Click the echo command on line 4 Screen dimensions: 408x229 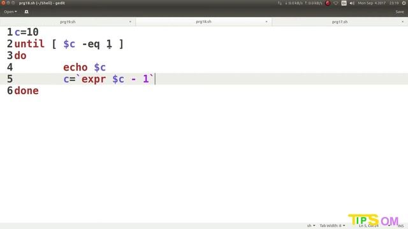click(x=75, y=67)
